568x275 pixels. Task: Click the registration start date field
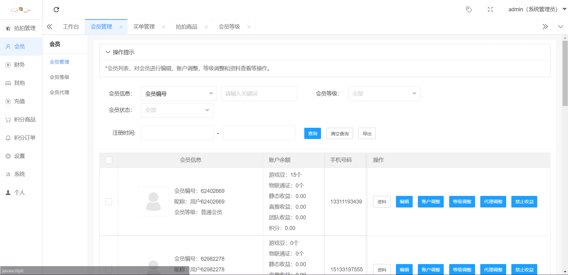coord(177,133)
